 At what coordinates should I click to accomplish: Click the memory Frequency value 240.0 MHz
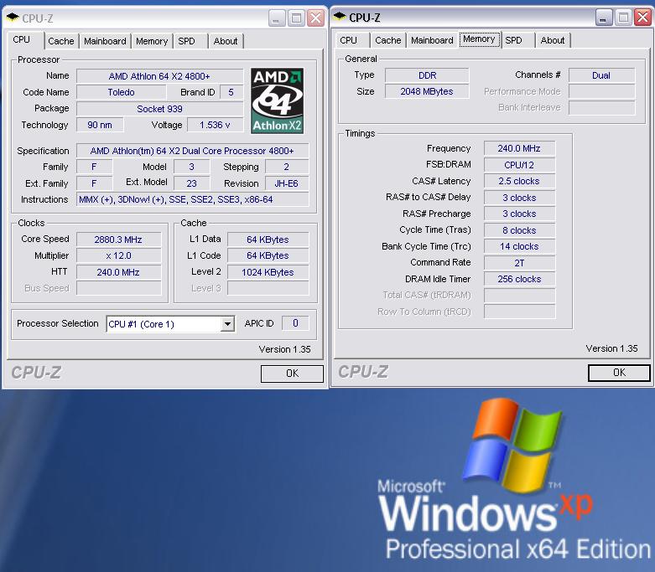519,148
